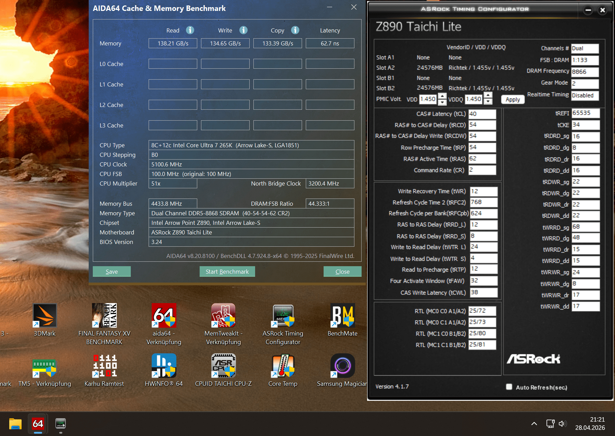The image size is (615, 436).
Task: Decrease PMIC VDD voltage with down arrow
Action: tap(442, 102)
